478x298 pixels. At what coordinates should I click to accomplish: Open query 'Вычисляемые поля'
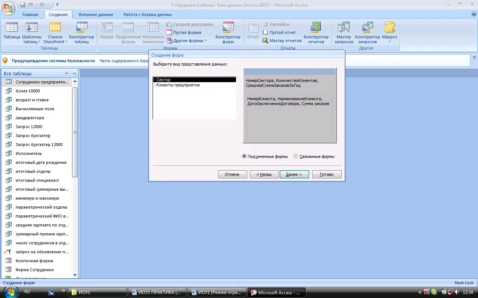[x=37, y=109]
